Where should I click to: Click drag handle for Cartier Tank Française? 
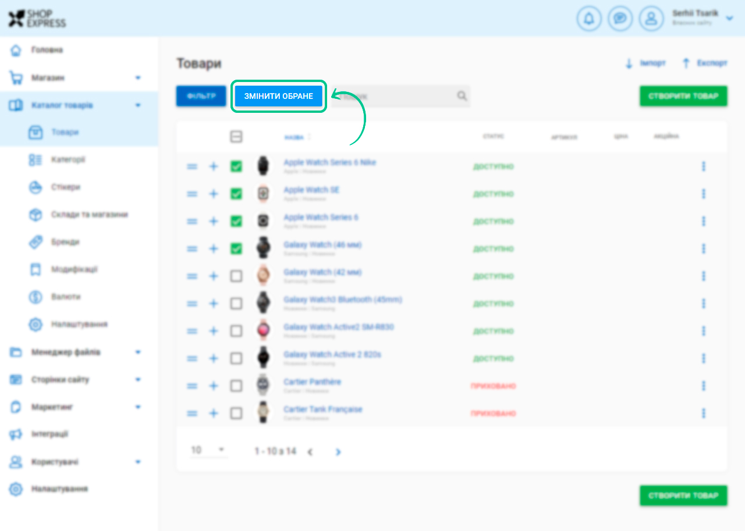pos(192,413)
